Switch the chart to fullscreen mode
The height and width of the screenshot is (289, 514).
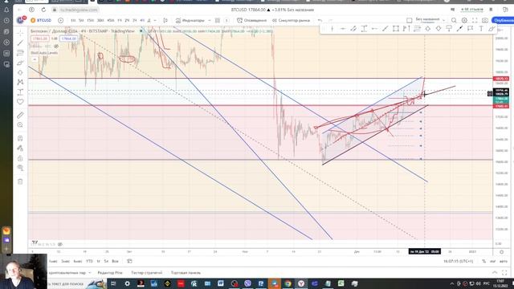point(475,20)
